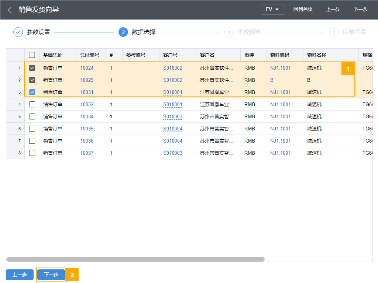Check the checkbox for order 10037
The height and width of the screenshot is (283, 378).
[32, 153]
